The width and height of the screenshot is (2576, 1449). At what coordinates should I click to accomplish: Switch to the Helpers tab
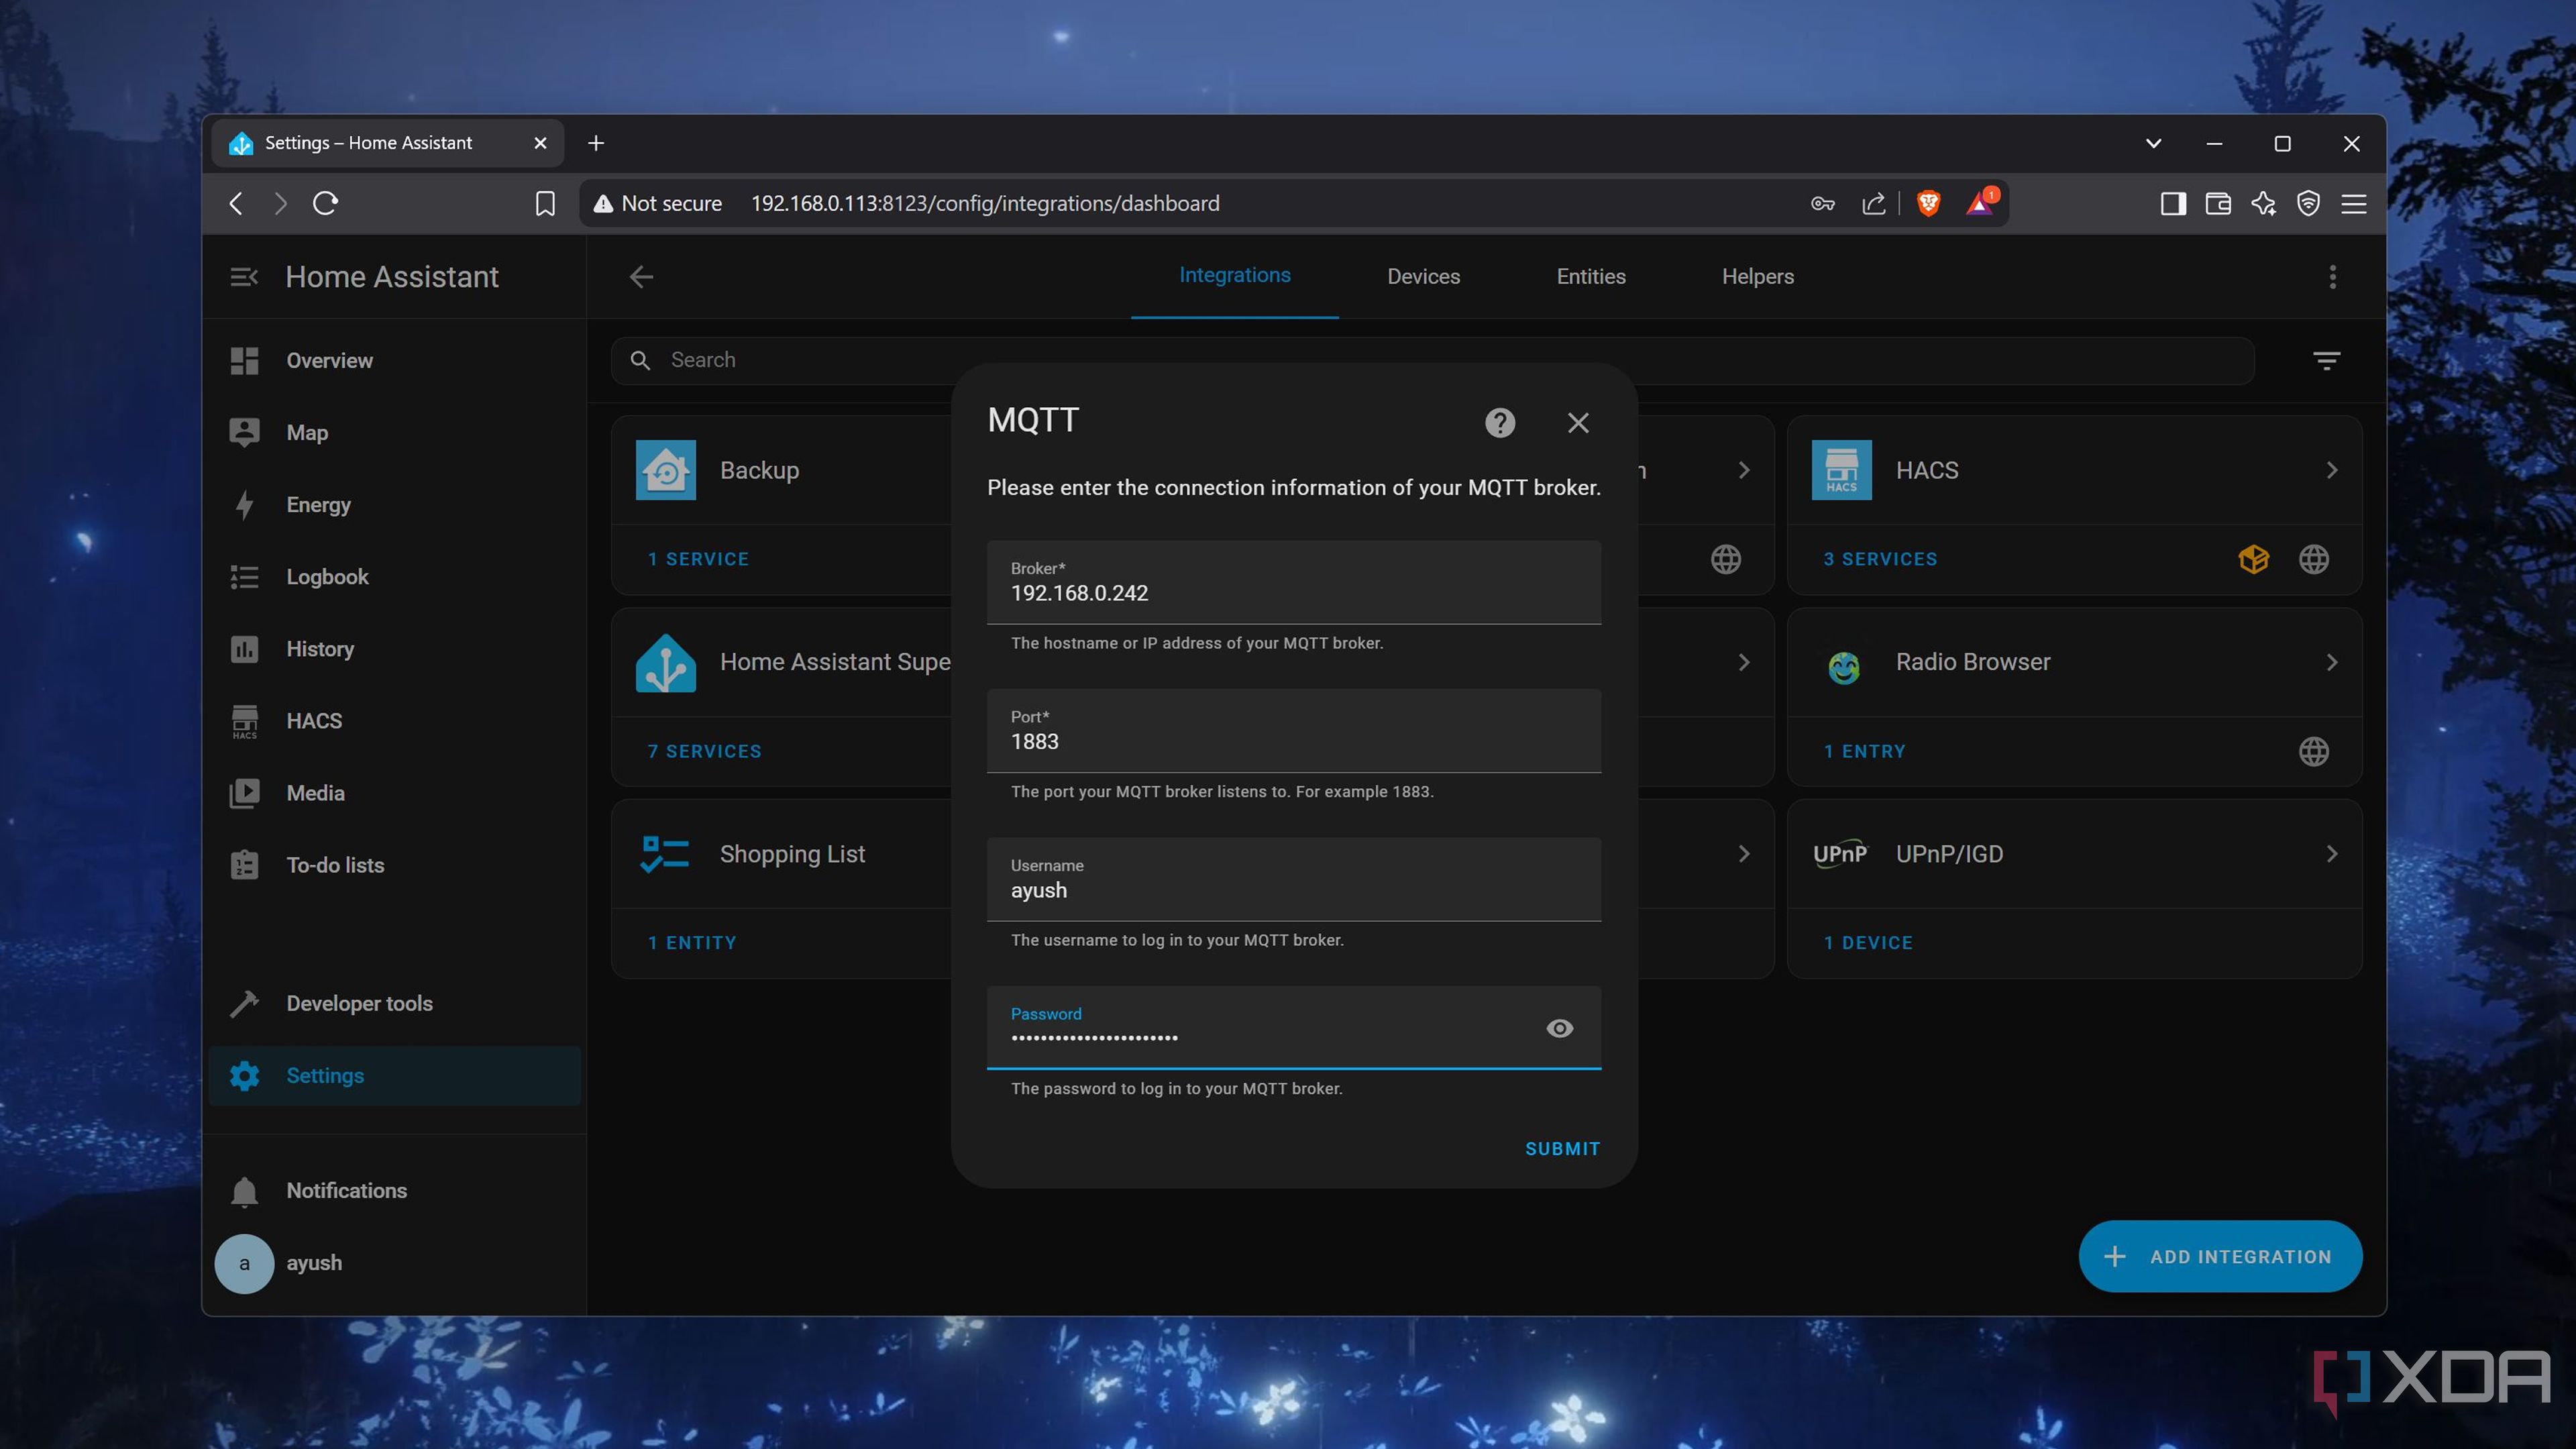click(x=1757, y=277)
